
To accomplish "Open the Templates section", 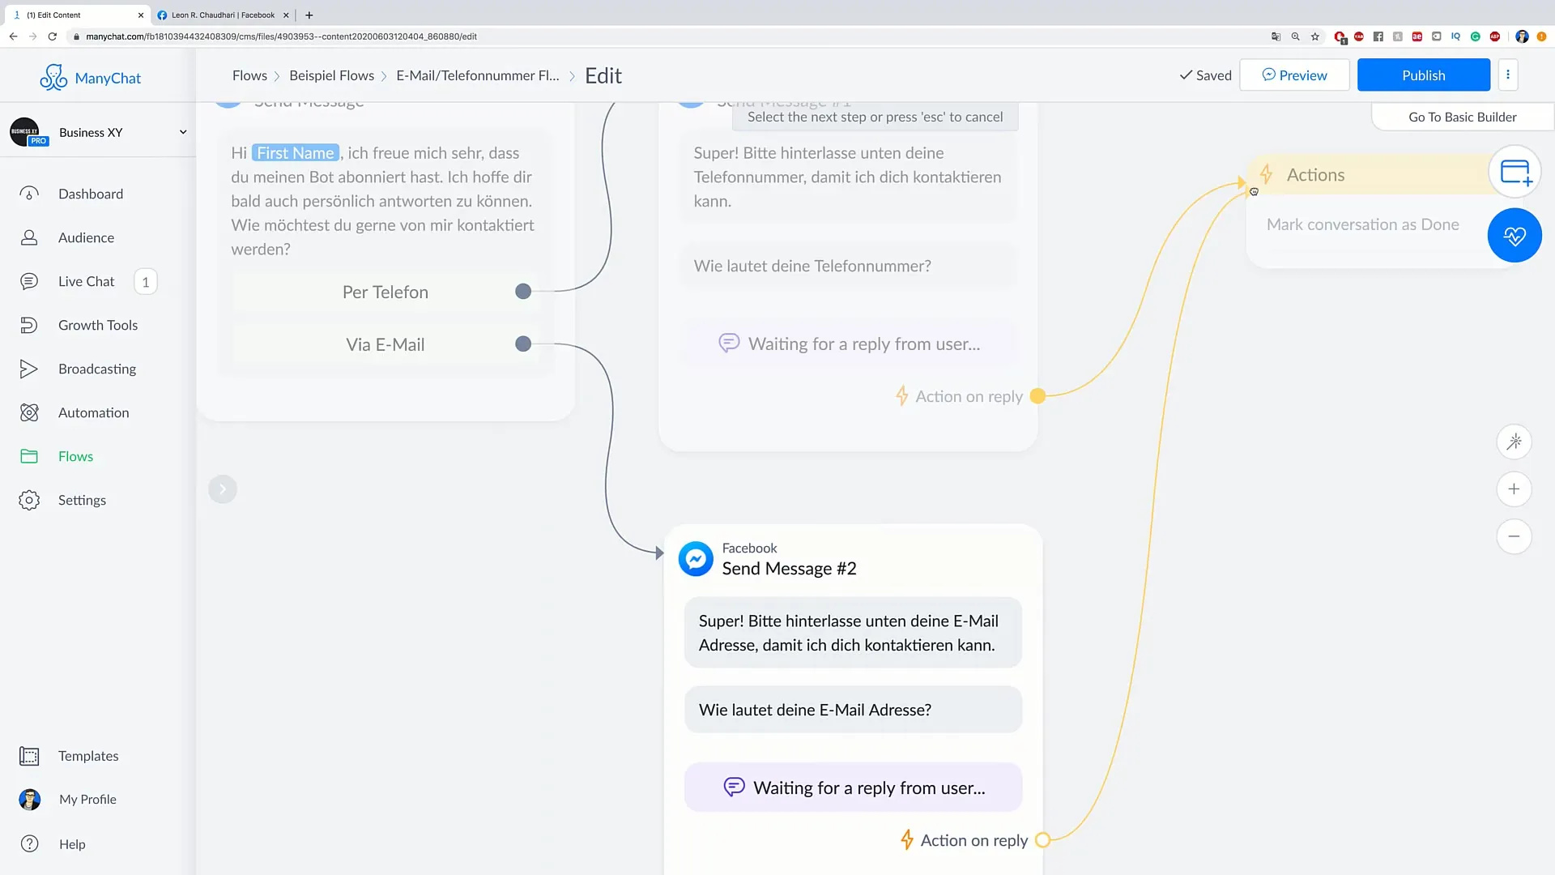I will (87, 755).
